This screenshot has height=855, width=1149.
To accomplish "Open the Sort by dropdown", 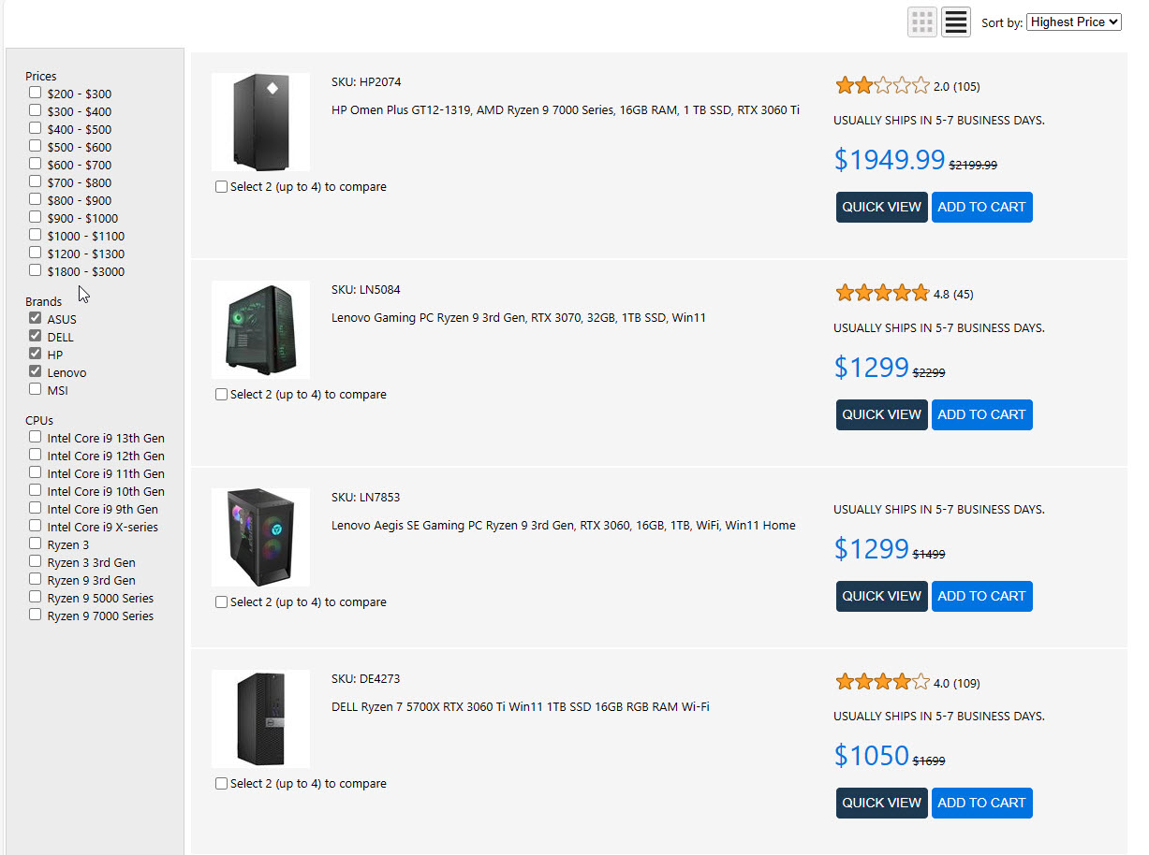I will (x=1073, y=22).
